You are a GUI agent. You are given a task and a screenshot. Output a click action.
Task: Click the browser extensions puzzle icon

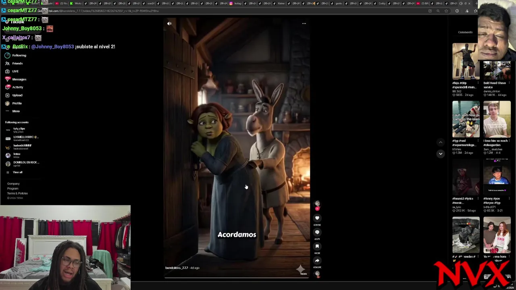[457, 11]
